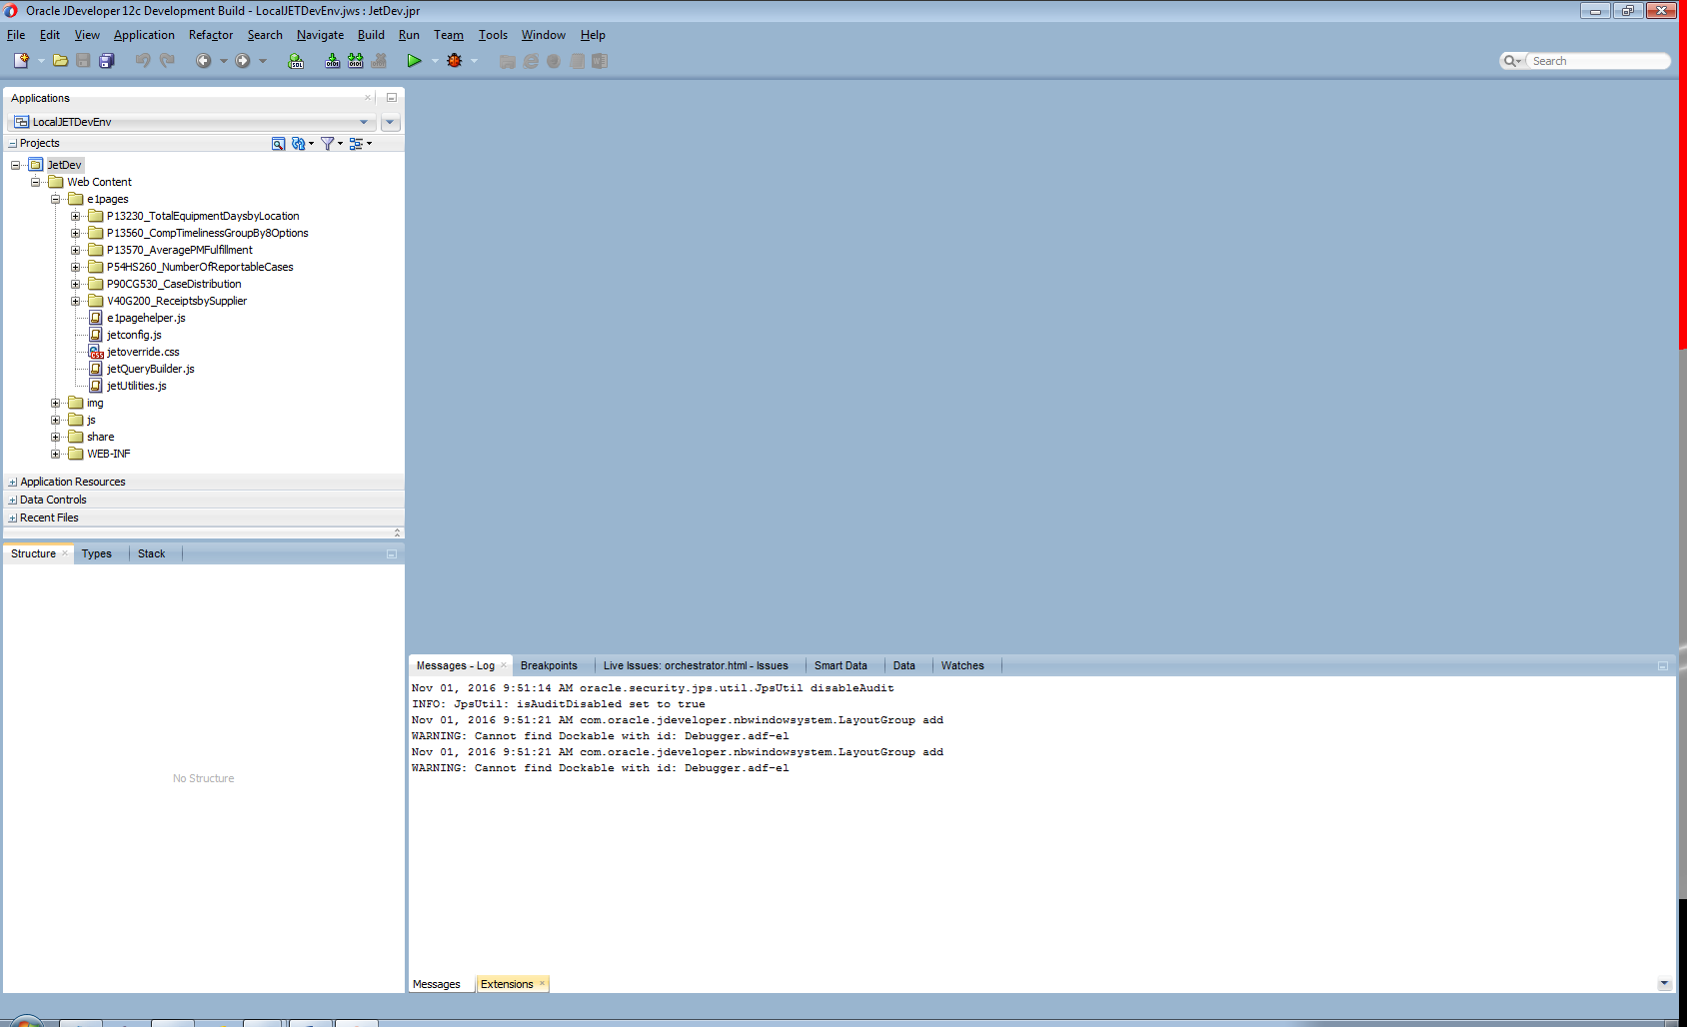Screen dimensions: 1687x1027
Task: Expand the Application Resources panel
Action: pyautogui.click(x=12, y=482)
